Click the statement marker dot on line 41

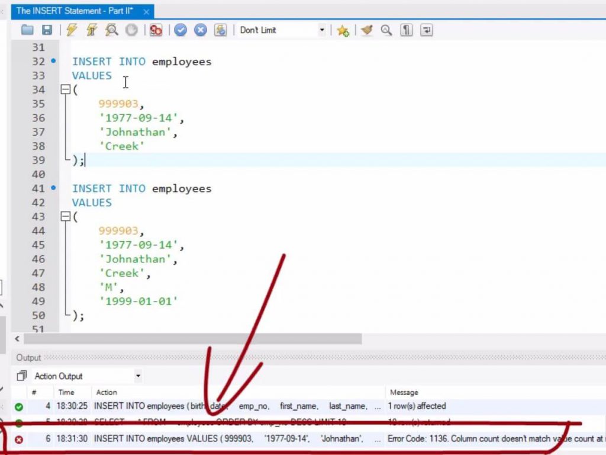pos(53,188)
